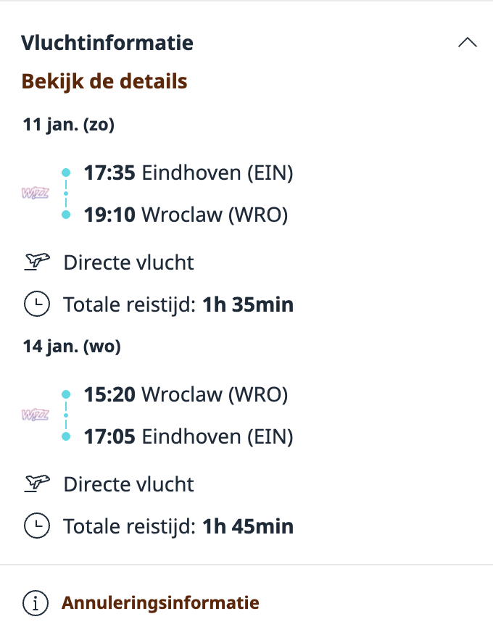Open Bekijk de details
Viewport: 493px width, 635px height.
click(x=104, y=80)
